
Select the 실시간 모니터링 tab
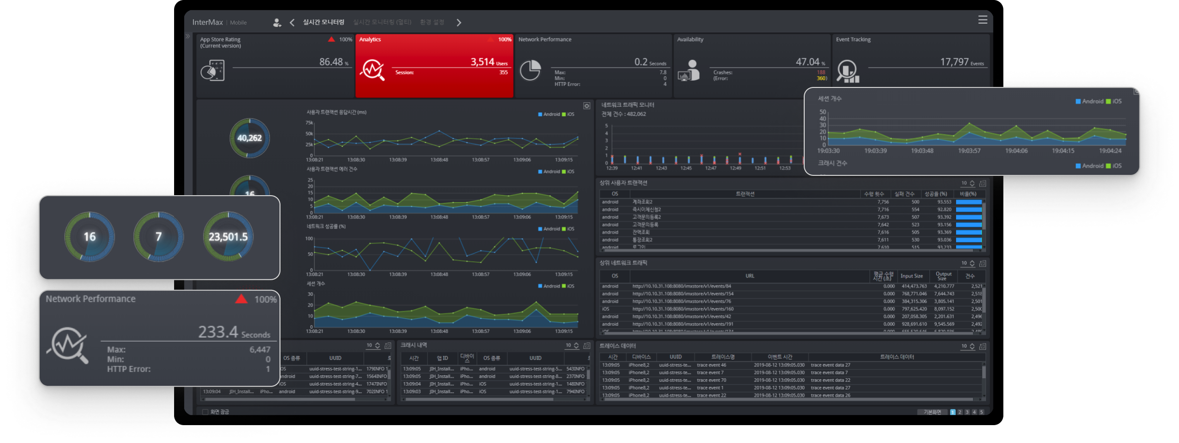324,22
